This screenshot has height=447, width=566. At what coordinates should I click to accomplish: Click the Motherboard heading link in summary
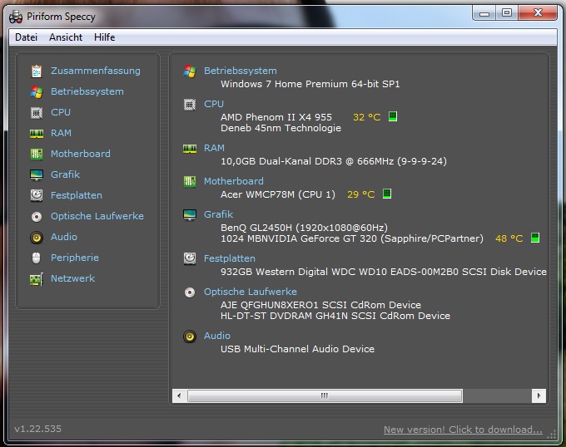click(x=234, y=181)
